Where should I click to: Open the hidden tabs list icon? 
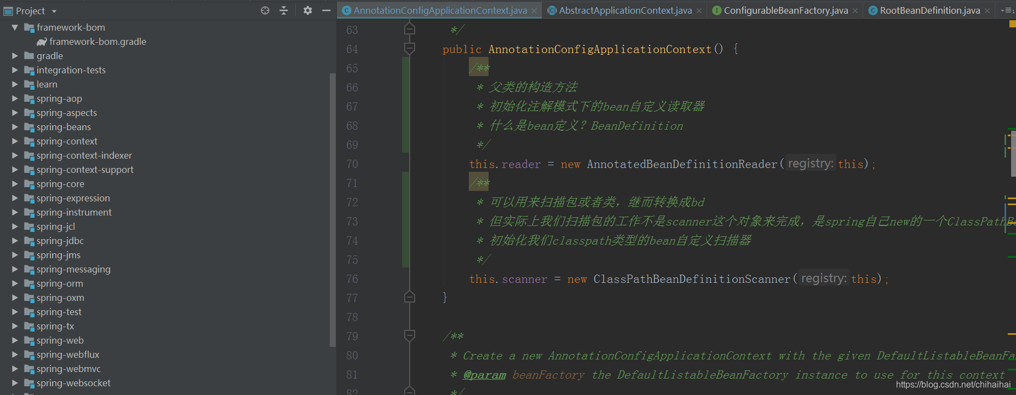[1008, 10]
